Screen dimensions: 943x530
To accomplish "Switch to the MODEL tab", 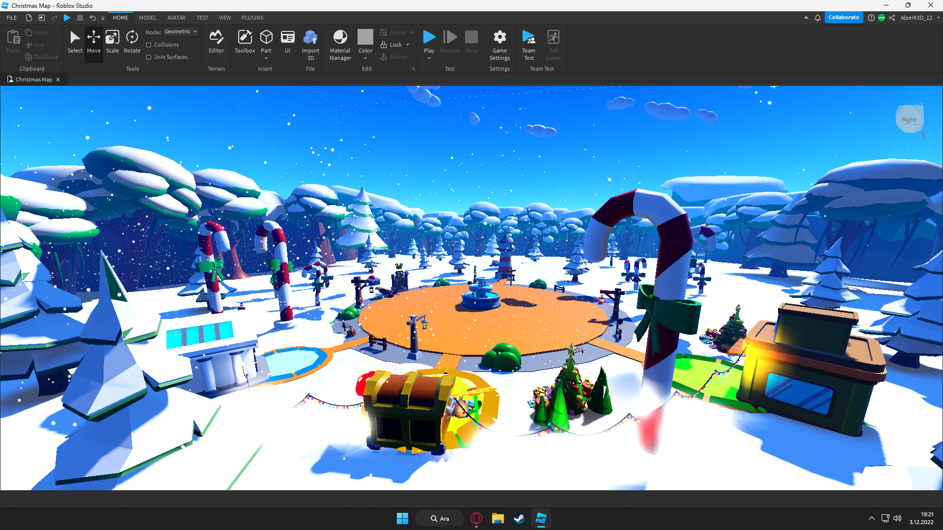I will (x=147, y=18).
